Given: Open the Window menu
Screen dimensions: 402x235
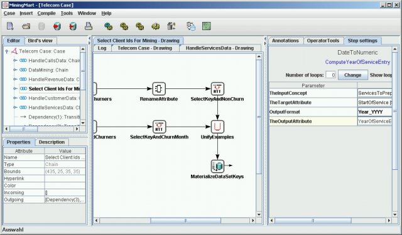Looking at the screenshot, I should (87, 13).
